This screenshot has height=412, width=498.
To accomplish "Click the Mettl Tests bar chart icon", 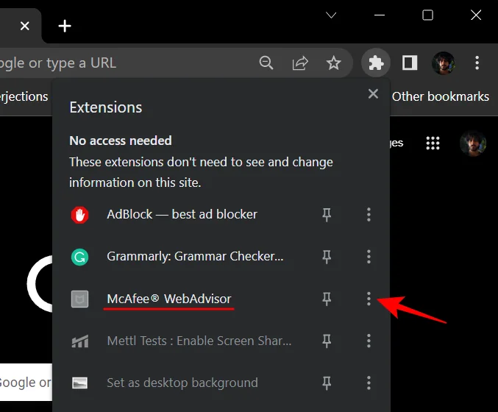I will (x=79, y=341).
